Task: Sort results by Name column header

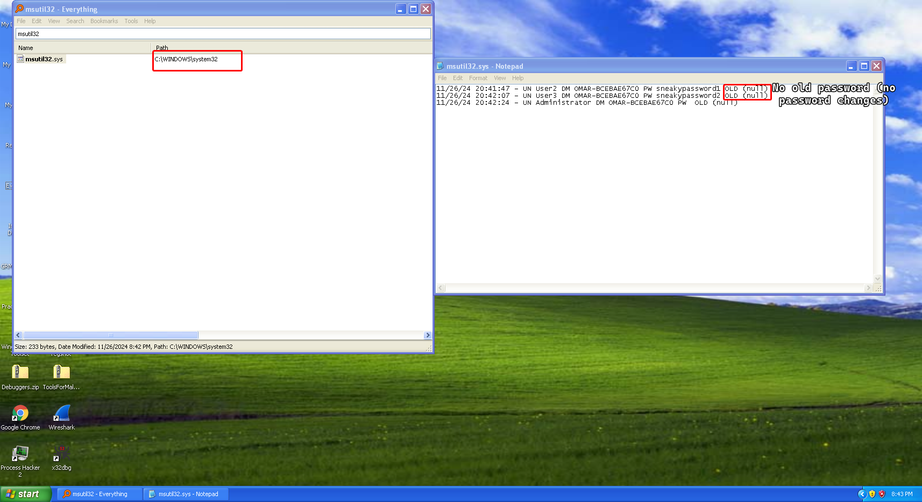Action: tap(81, 48)
